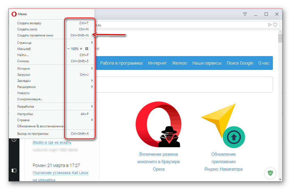Expand the Справка submenu
This screenshot has width=291, height=190.
coord(92,120)
